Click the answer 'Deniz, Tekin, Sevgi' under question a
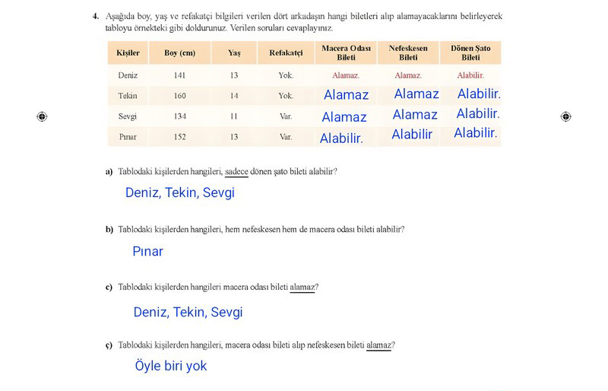 tap(180, 192)
